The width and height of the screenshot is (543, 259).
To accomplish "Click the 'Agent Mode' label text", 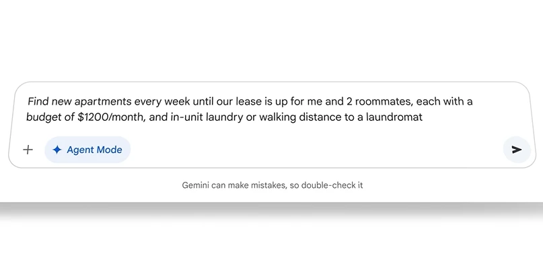I will [94, 150].
